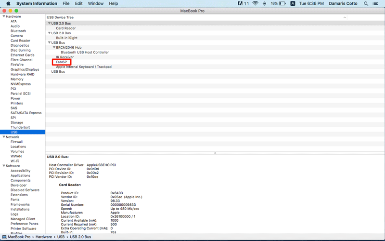Collapse USB 2.0 Bus containing Built-in iSight
This screenshot has height=241, width=385.
tap(49, 33)
